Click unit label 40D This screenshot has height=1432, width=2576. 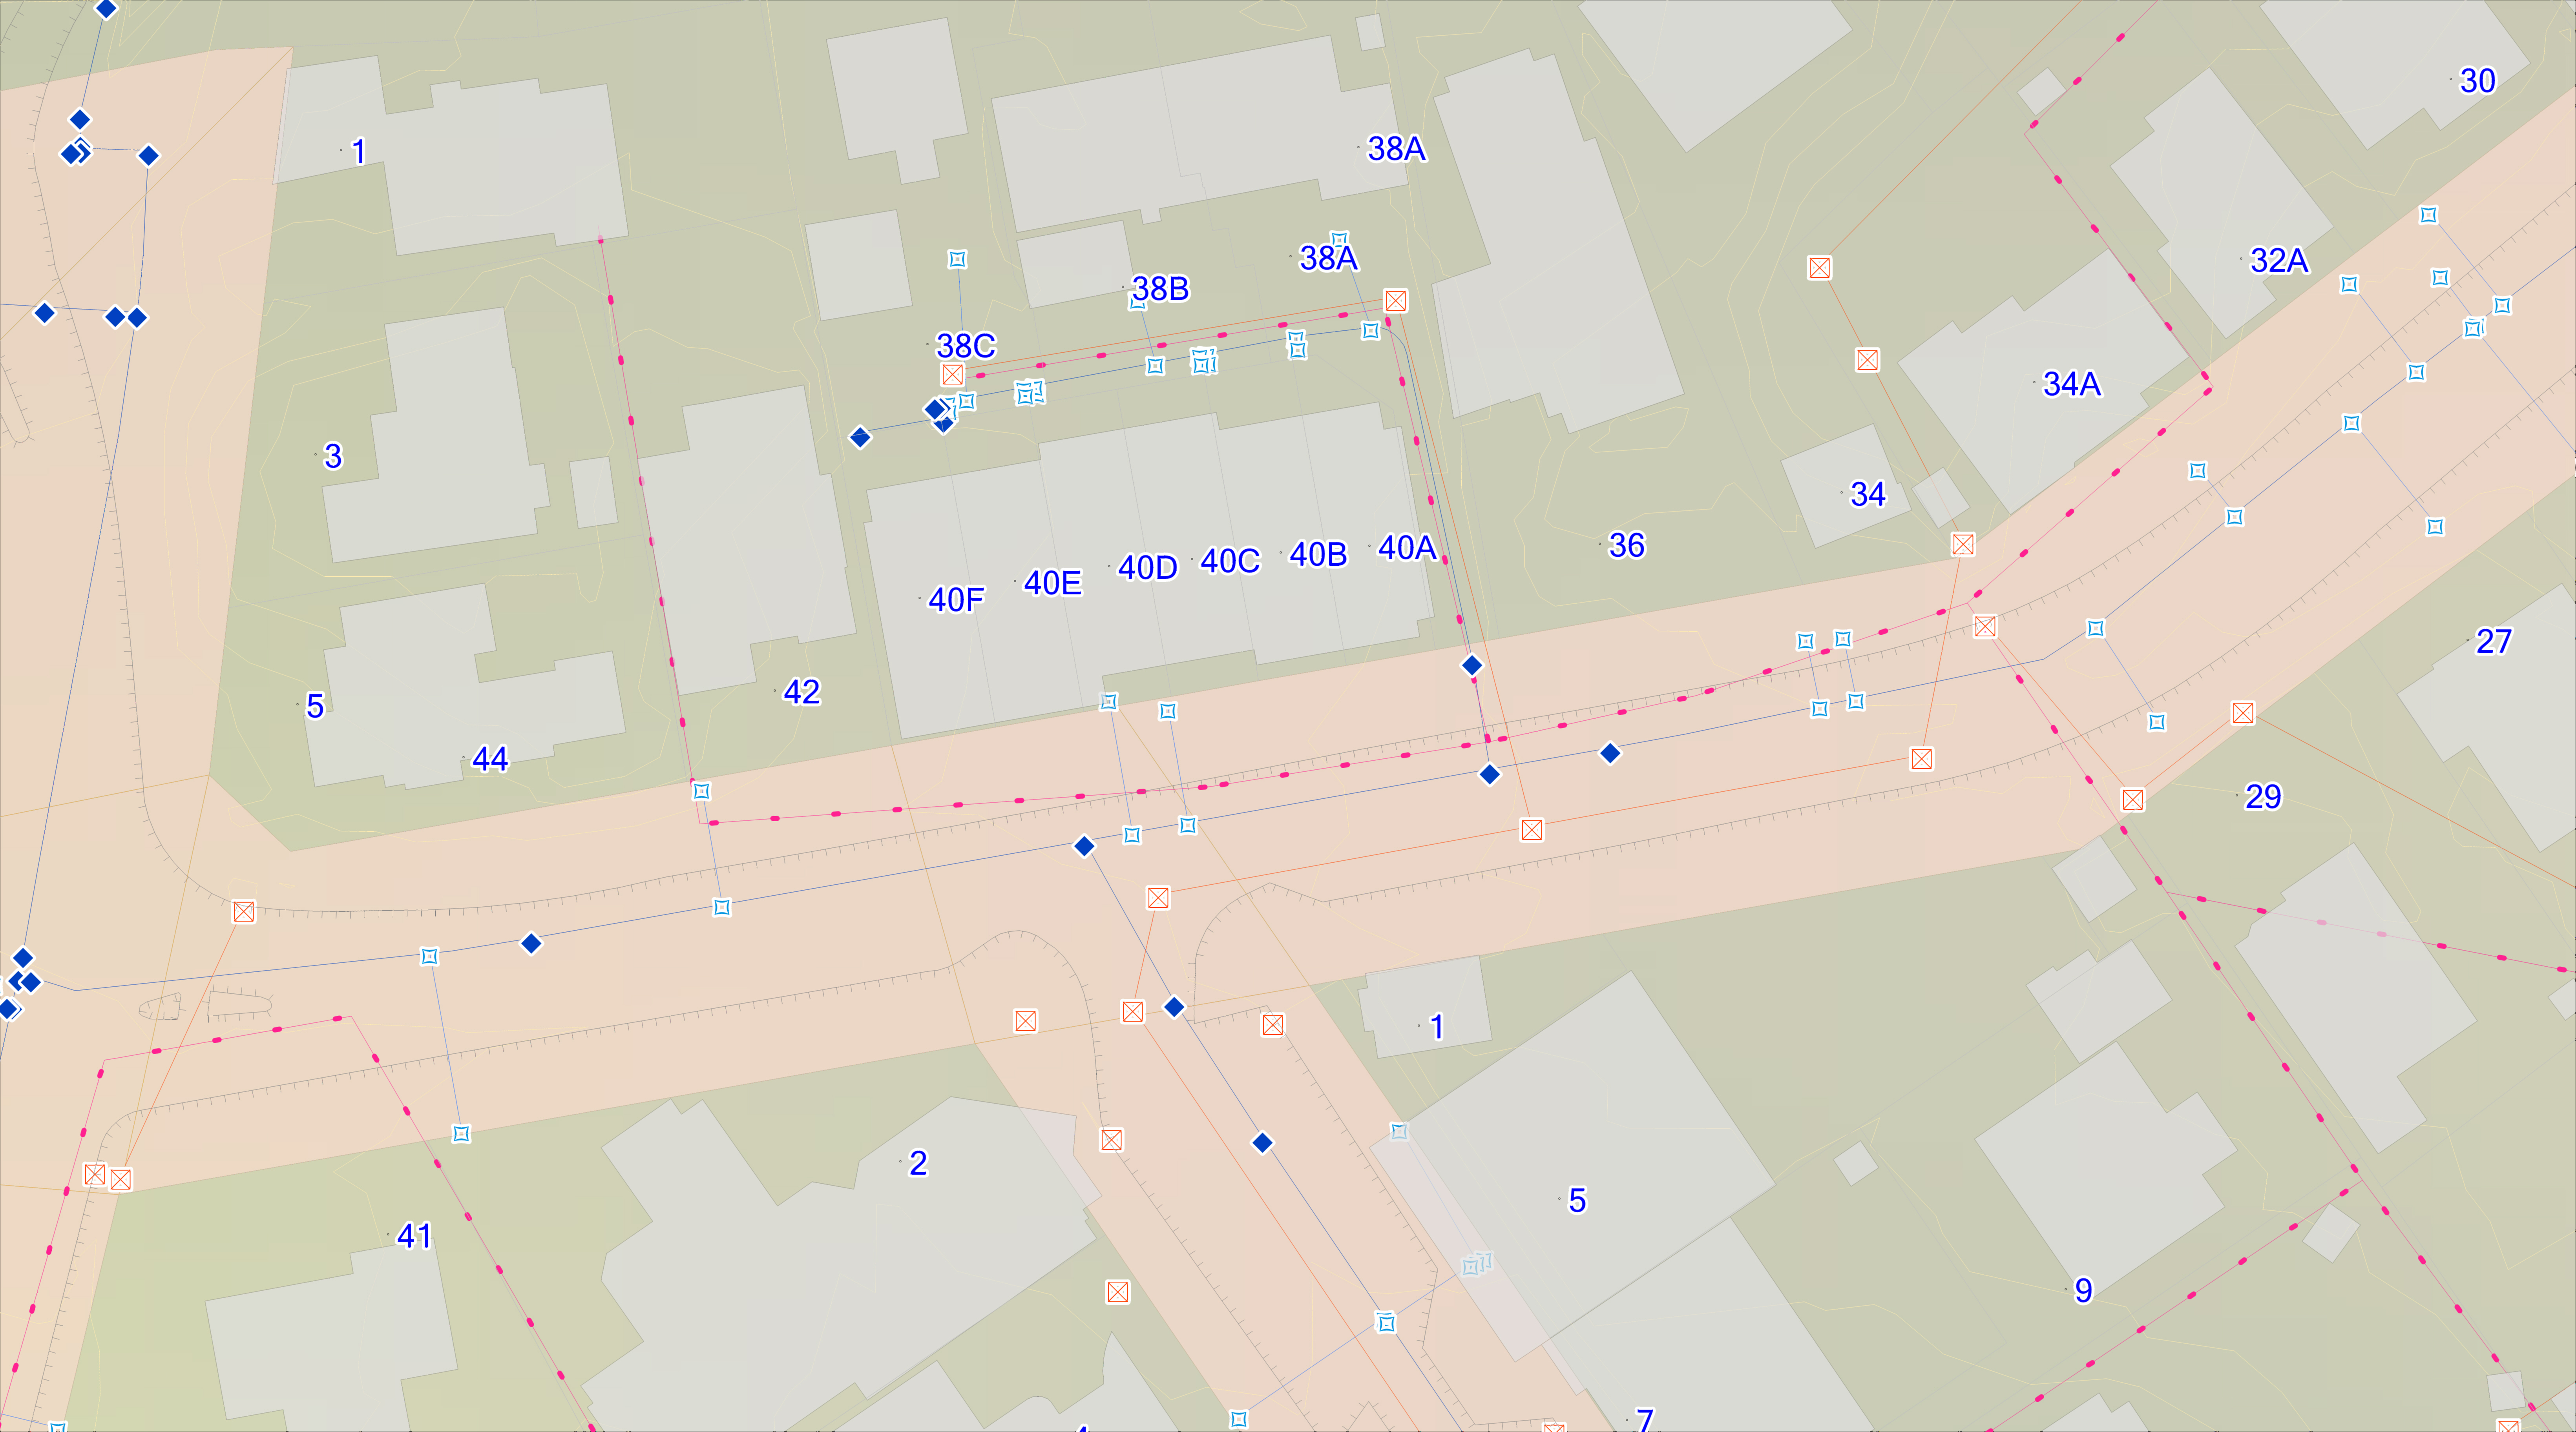tap(1148, 568)
